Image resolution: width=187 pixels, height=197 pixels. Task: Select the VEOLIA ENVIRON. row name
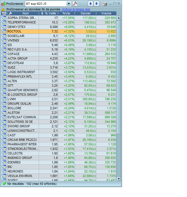click(20, 176)
